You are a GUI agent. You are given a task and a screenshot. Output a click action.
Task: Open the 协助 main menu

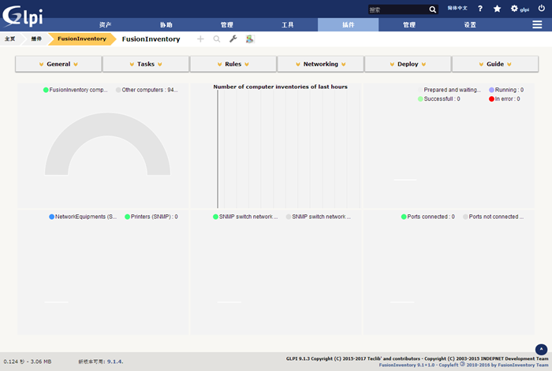click(166, 24)
